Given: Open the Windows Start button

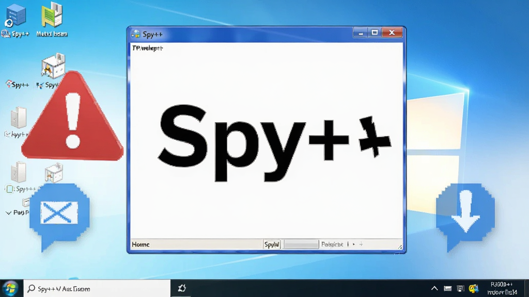Looking at the screenshot, I should point(10,289).
